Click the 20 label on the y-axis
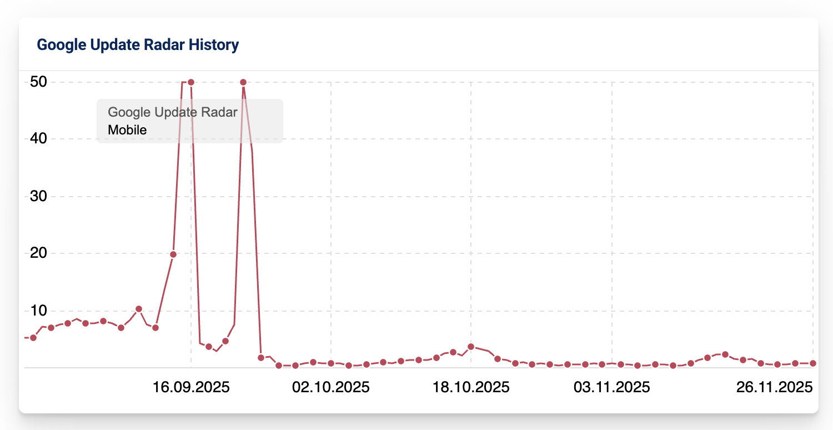 click(x=38, y=253)
